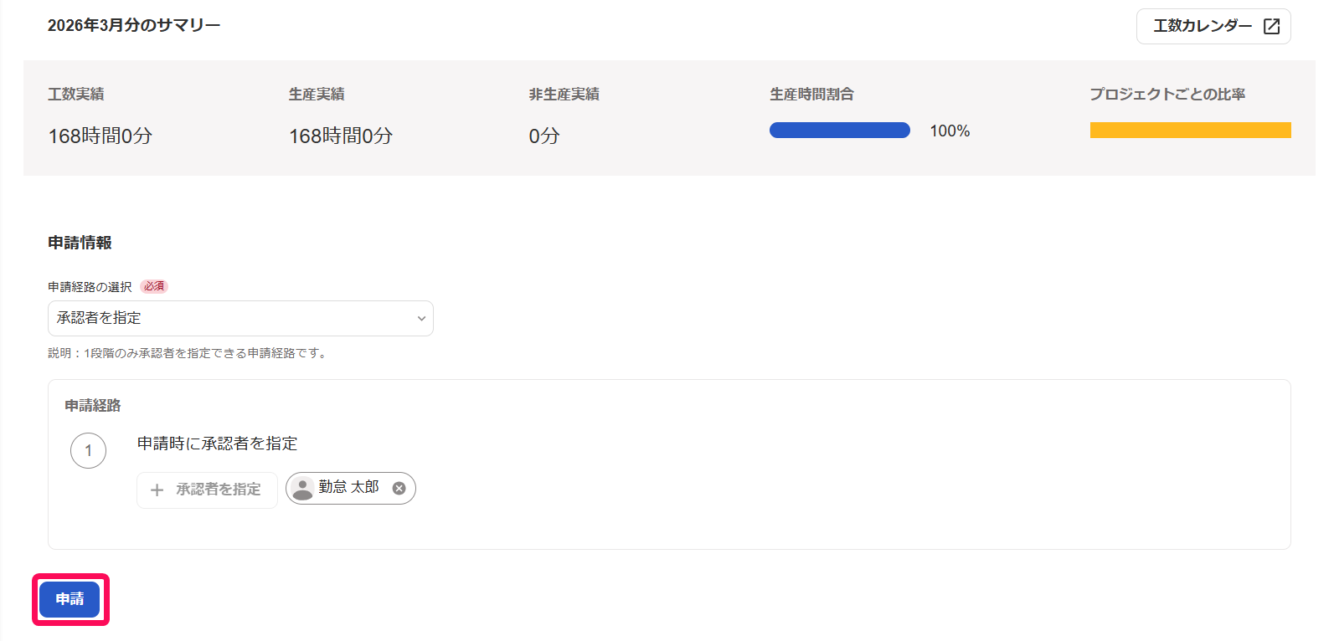Select the 勤怠 太郎 approver chip
The width and height of the screenshot is (1334, 641).
(x=351, y=489)
